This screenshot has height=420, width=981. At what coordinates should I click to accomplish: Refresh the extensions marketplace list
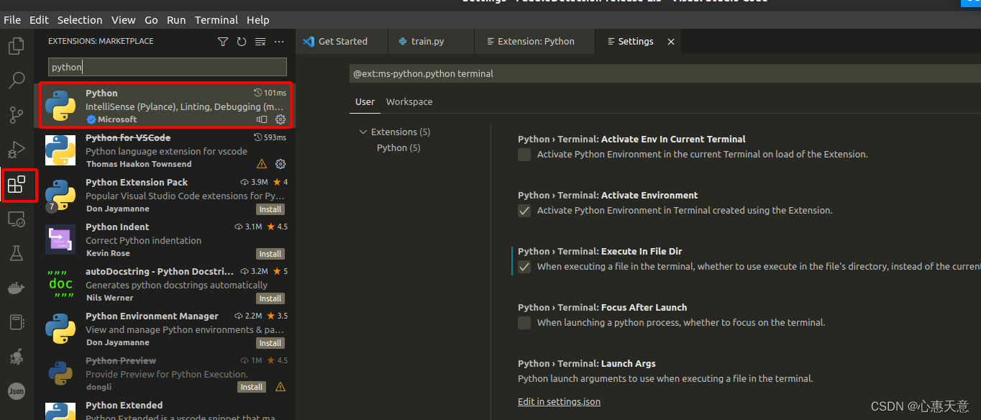pyautogui.click(x=242, y=42)
